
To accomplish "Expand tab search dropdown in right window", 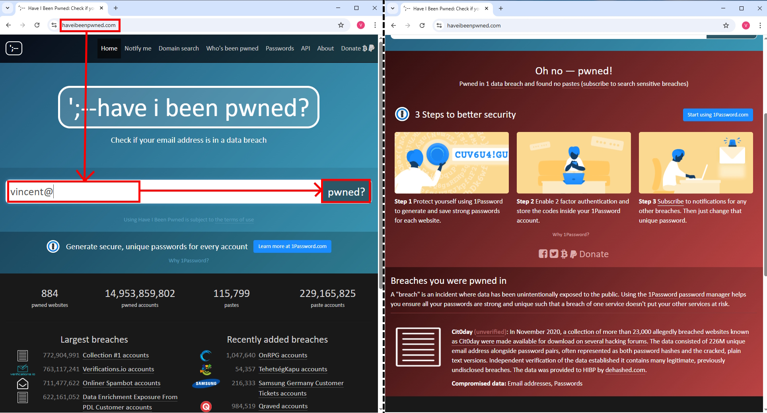I will [x=393, y=8].
